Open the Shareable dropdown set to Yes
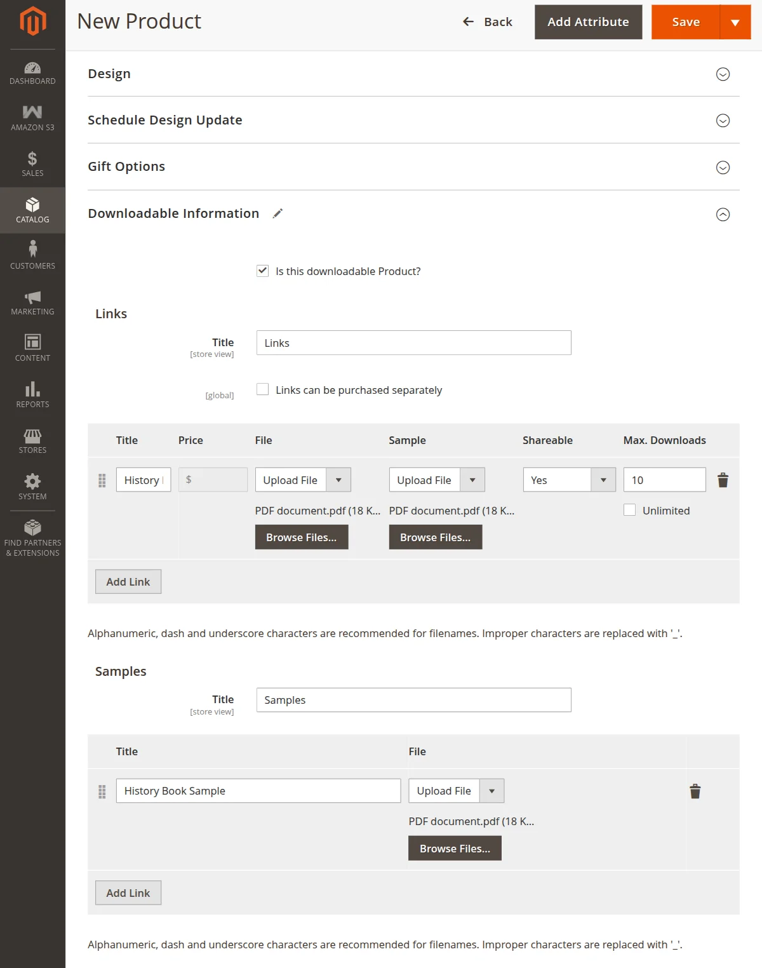Image resolution: width=762 pixels, height=968 pixels. pyautogui.click(x=569, y=480)
